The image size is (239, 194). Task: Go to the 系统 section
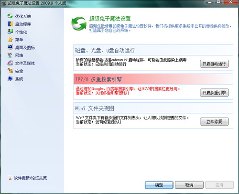tap(19, 79)
